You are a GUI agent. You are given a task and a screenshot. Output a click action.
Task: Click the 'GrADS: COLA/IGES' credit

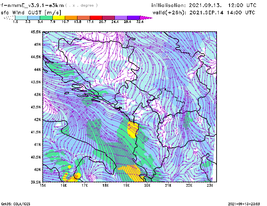coord(16,204)
